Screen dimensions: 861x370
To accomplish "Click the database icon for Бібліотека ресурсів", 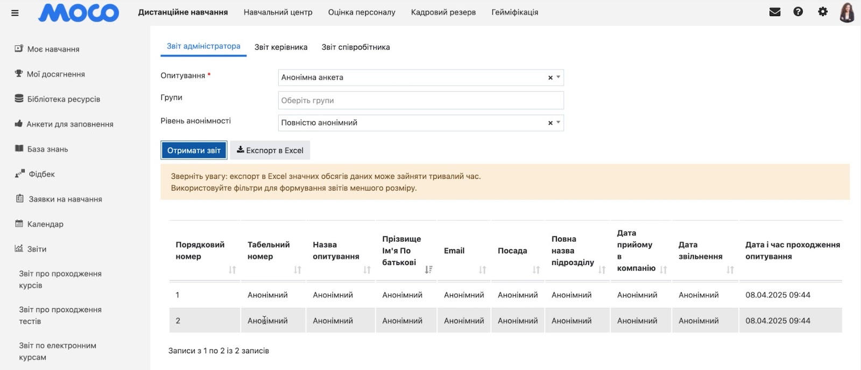I will tap(19, 99).
